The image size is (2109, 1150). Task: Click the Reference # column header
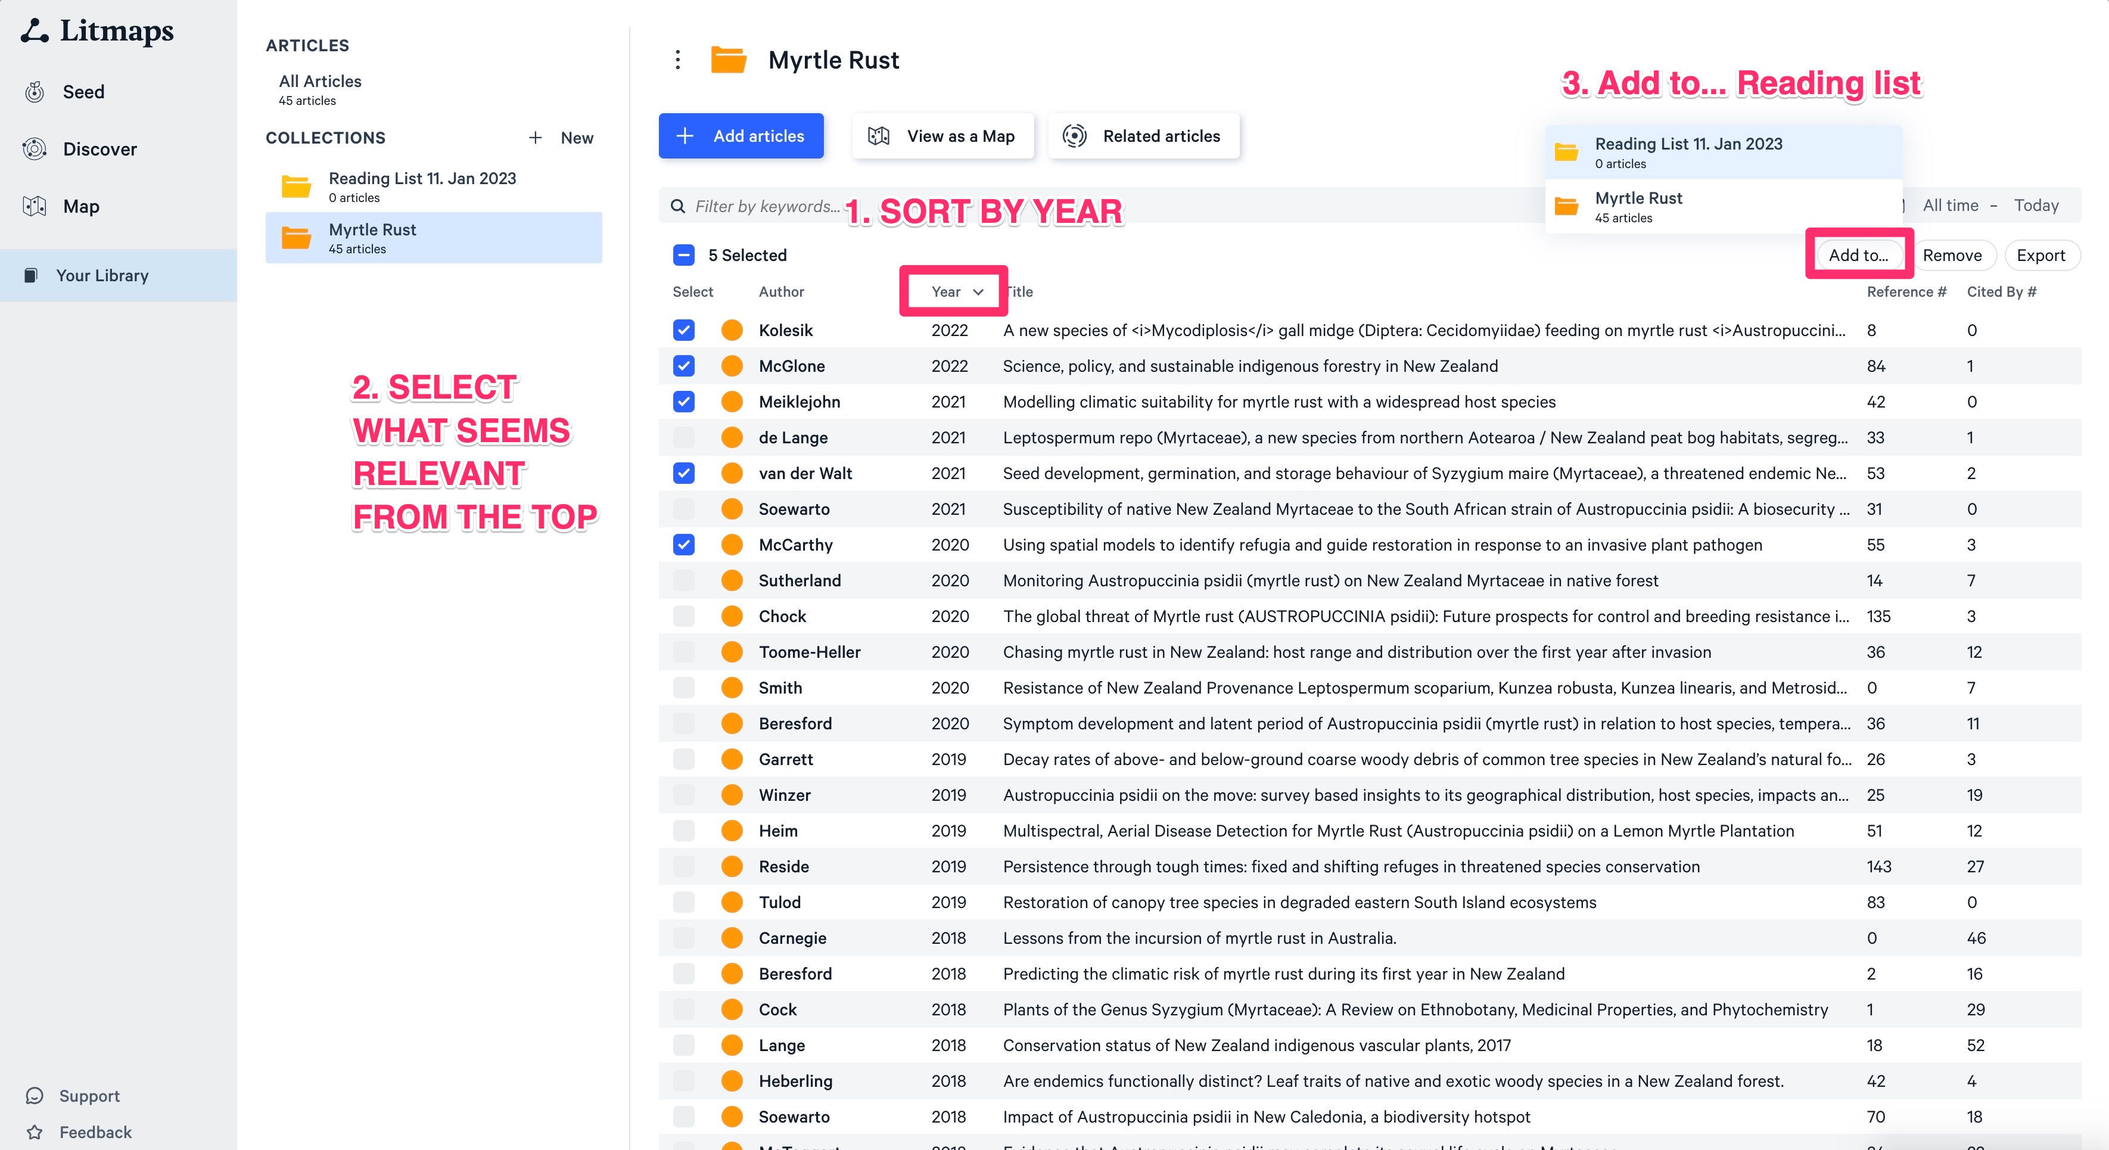click(1906, 291)
